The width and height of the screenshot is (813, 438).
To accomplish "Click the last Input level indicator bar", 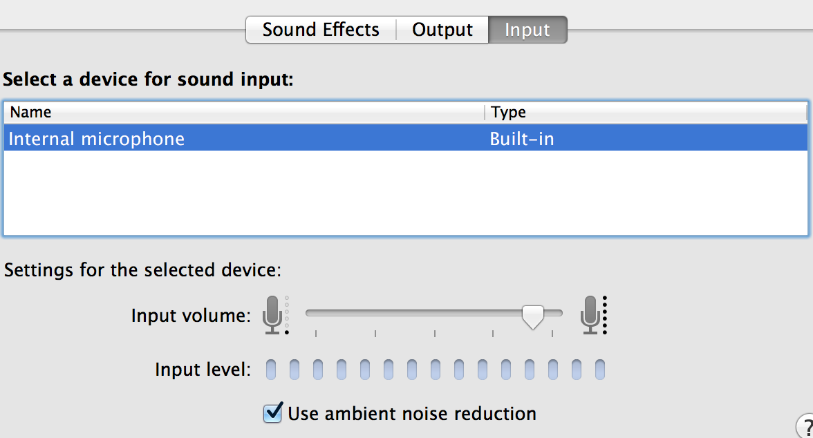I will pos(600,370).
